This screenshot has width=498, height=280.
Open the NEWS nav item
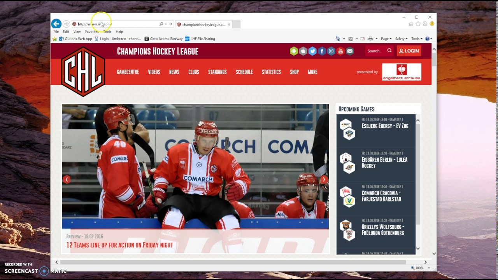[x=174, y=72]
